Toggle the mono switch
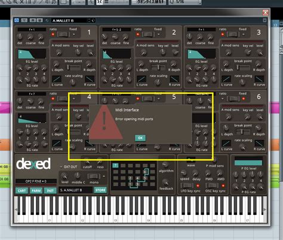Image resolution: width=283 pixels, height=240 pixels. (94, 177)
